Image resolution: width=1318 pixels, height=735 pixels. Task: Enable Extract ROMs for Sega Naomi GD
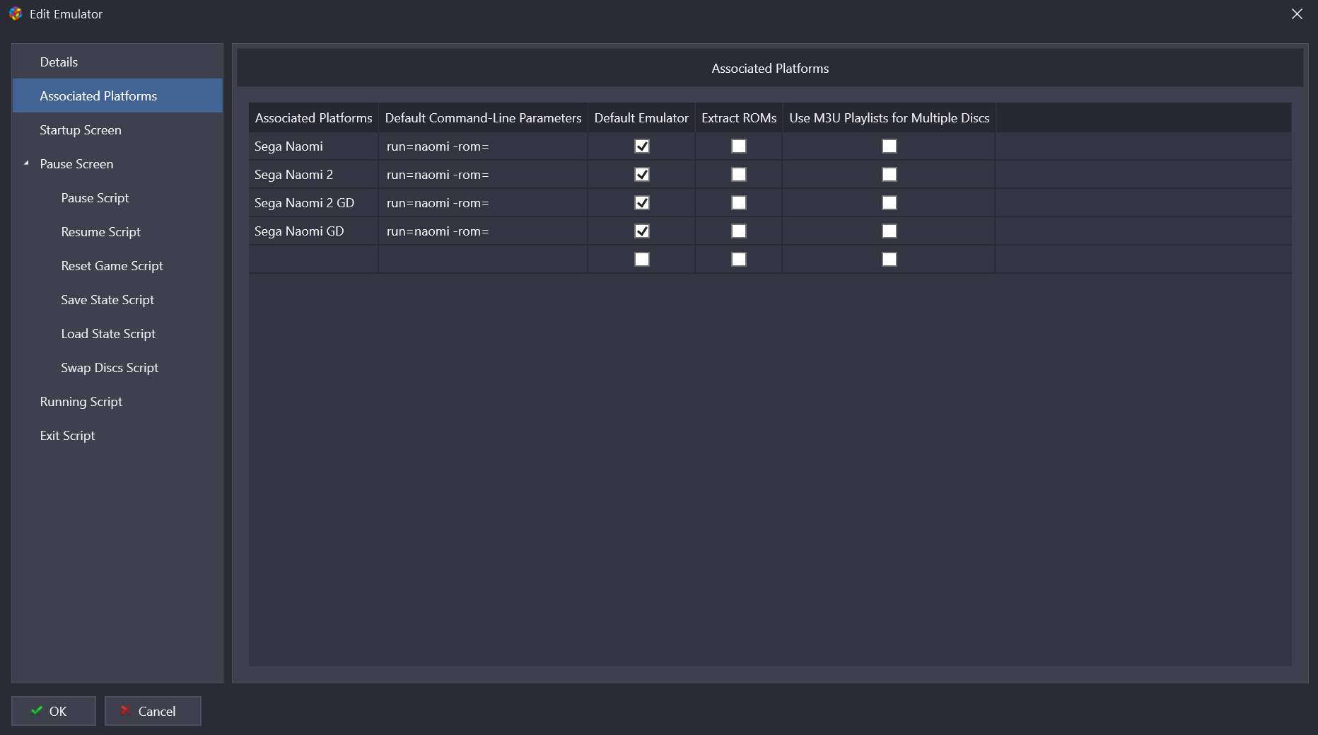[x=739, y=231]
